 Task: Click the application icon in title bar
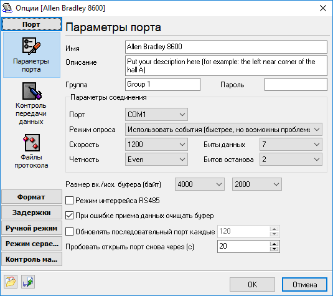7,8
